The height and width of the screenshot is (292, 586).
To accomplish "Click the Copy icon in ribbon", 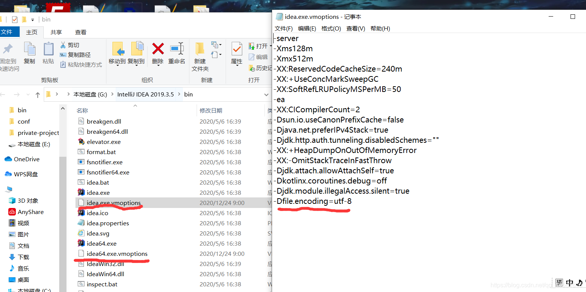I will point(29,49).
